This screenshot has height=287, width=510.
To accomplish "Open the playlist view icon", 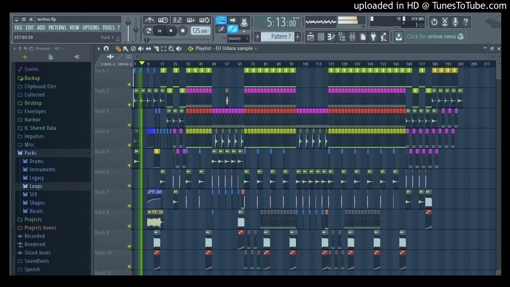I will [x=310, y=37].
